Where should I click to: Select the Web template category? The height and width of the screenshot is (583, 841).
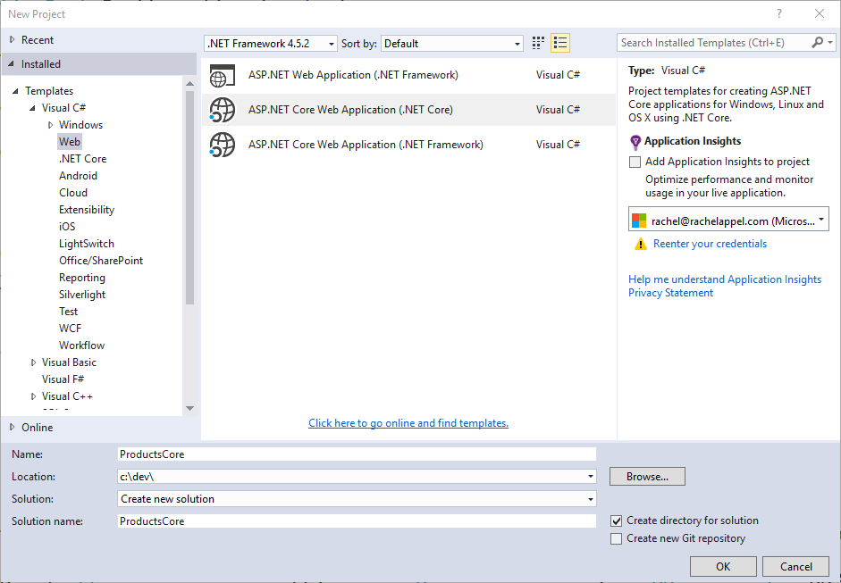coord(70,142)
